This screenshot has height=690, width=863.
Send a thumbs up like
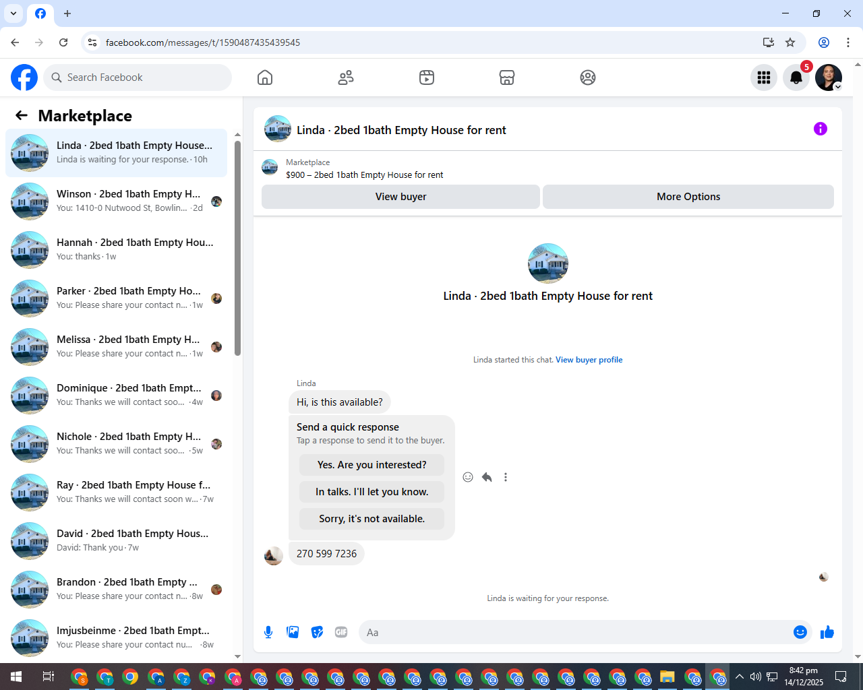tap(827, 632)
